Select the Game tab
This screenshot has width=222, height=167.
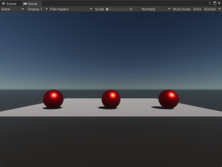pos(31,4)
